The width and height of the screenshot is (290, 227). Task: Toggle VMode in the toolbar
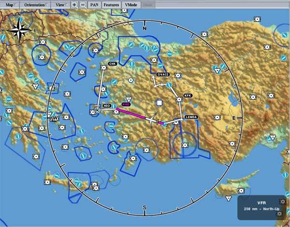[x=130, y=4]
